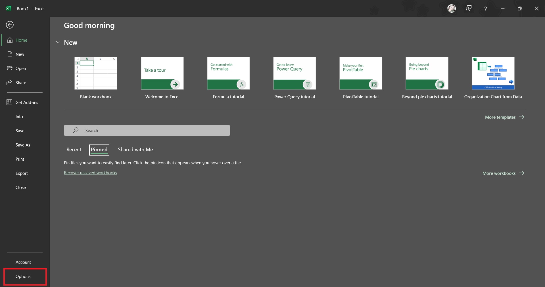Create a Blank workbook
545x287 pixels.
tap(96, 73)
